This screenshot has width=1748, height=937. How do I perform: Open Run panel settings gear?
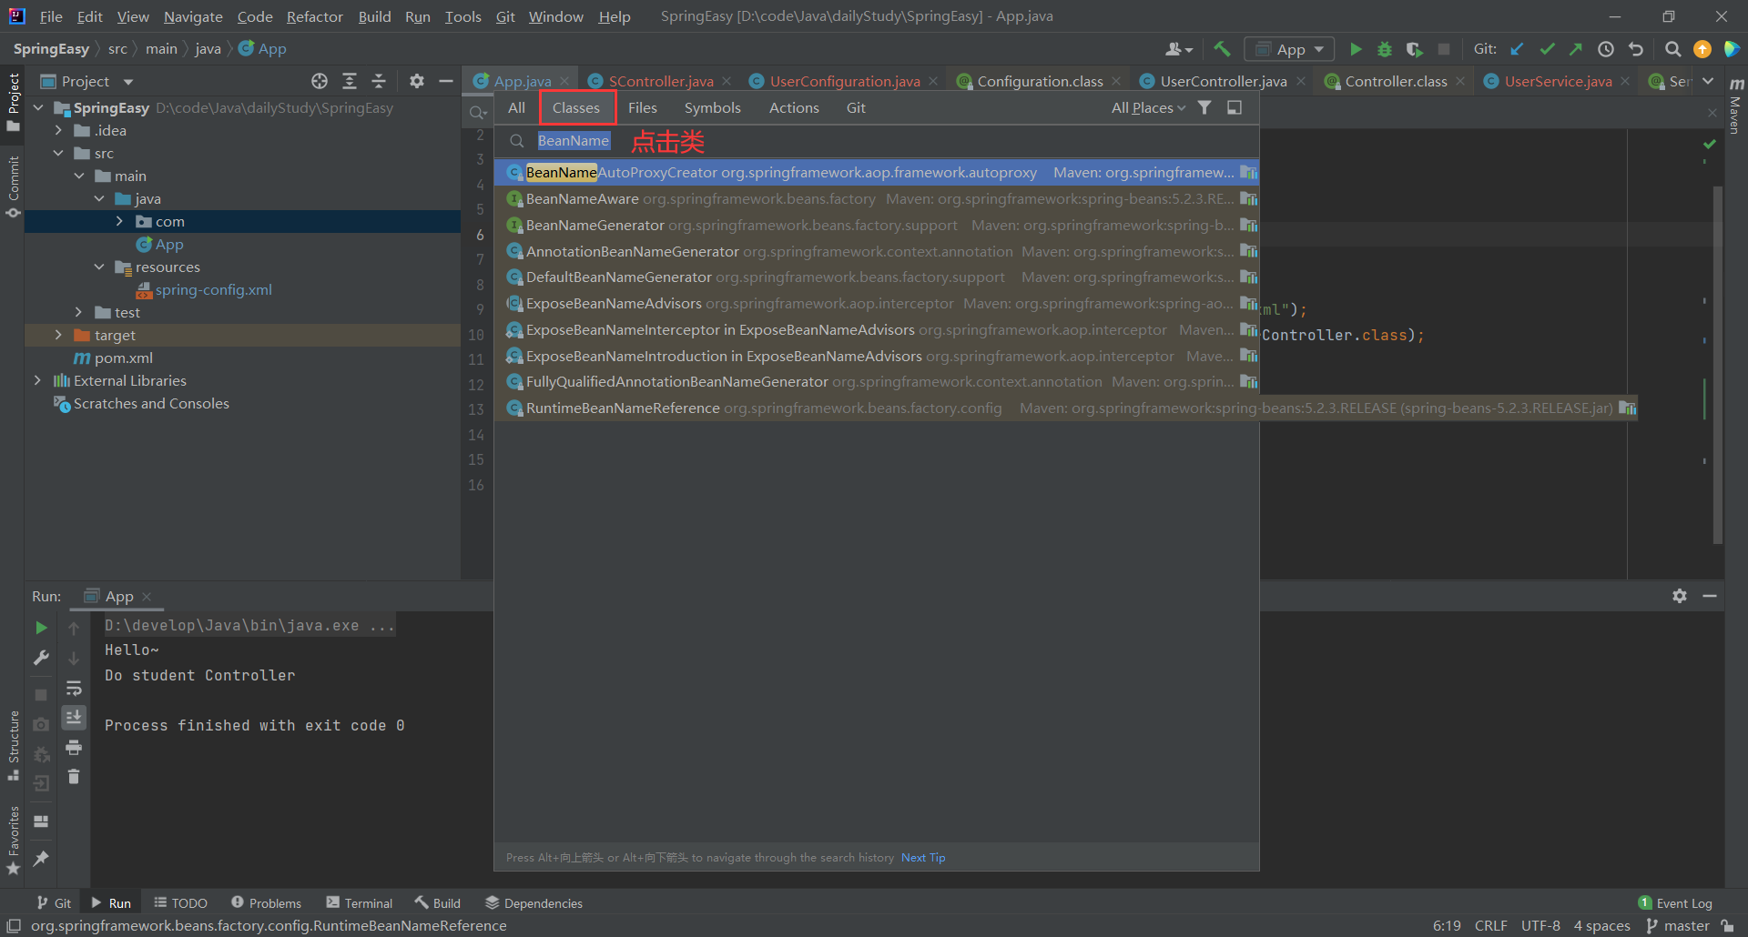click(1680, 596)
